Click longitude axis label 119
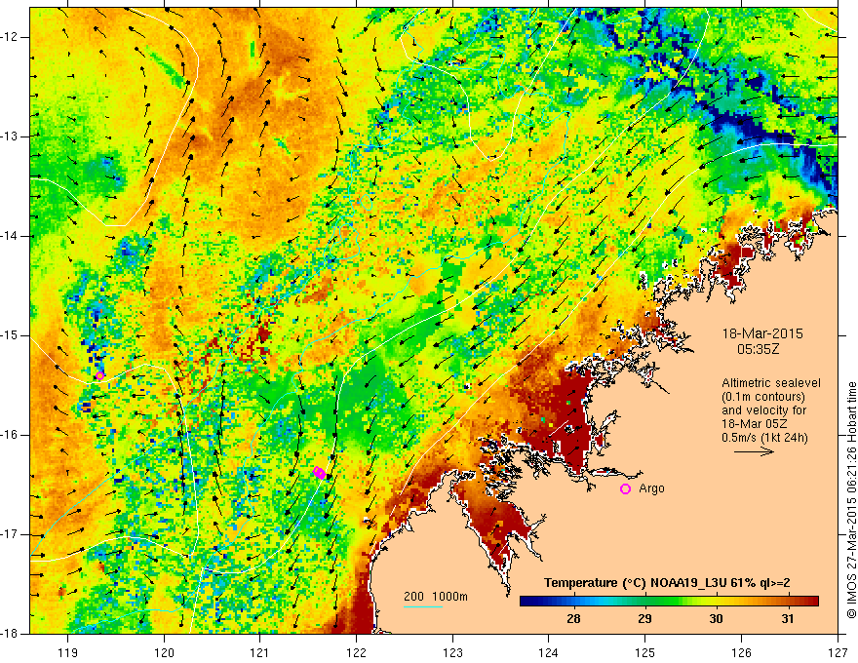 (68, 652)
